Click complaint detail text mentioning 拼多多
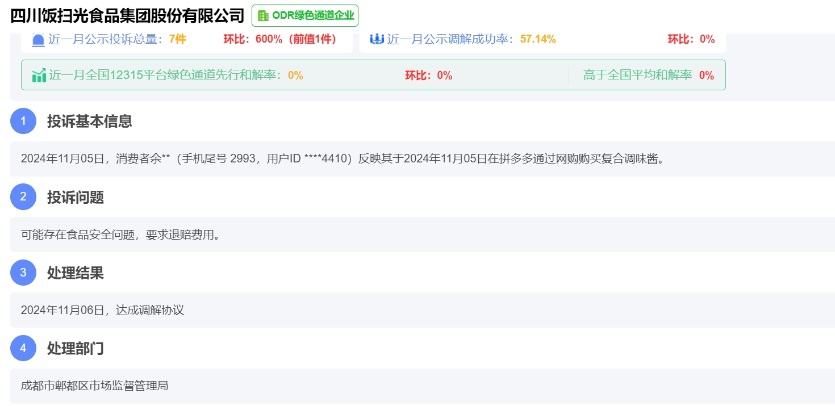 coord(343,159)
